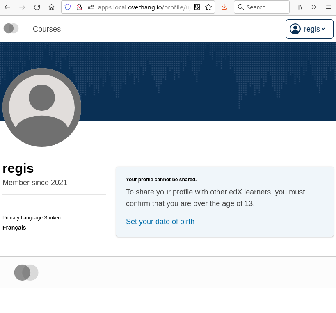This screenshot has height=313, width=336.
Task: Reload the current page
Action: click(37, 7)
